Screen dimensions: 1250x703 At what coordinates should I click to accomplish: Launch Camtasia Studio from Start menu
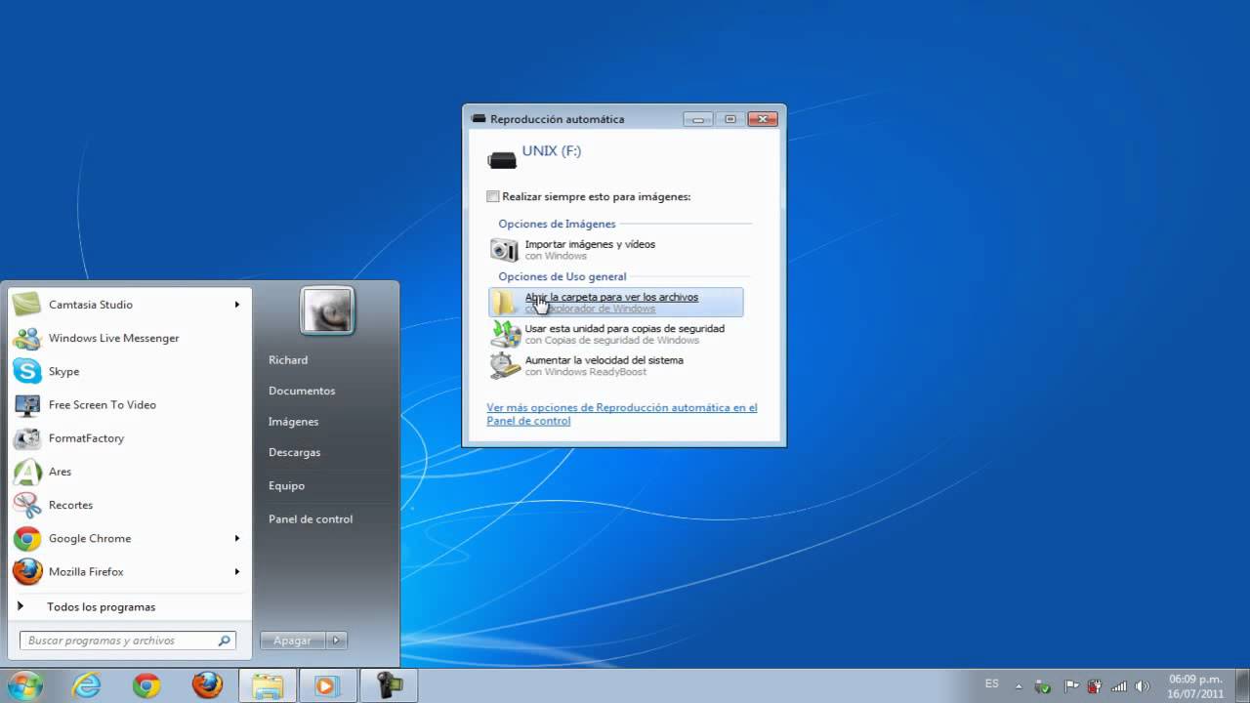[128, 305]
